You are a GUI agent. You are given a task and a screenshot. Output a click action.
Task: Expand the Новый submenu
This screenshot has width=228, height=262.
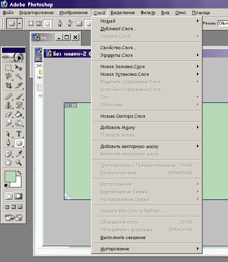coord(147,21)
